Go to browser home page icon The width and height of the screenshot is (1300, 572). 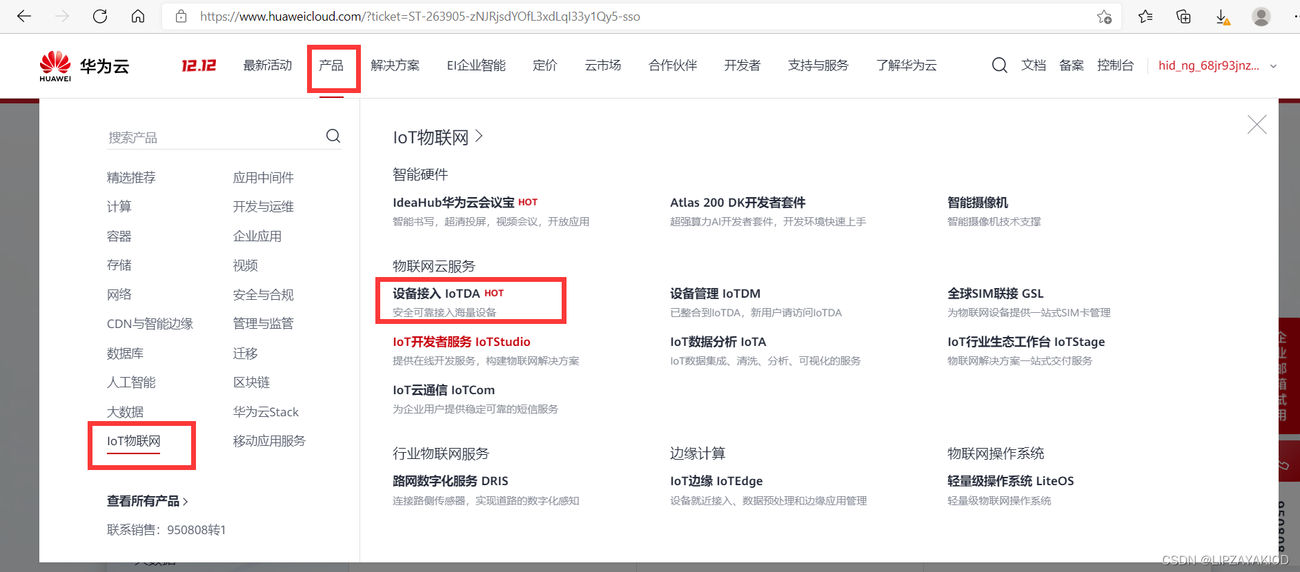tap(138, 17)
